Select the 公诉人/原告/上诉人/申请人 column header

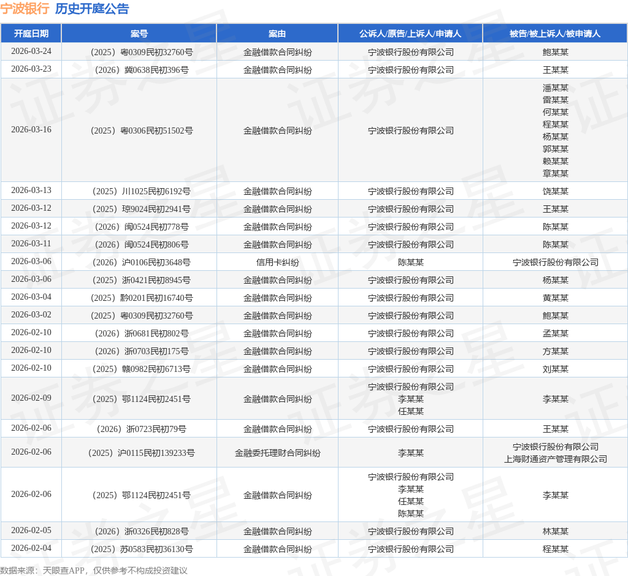(x=410, y=34)
